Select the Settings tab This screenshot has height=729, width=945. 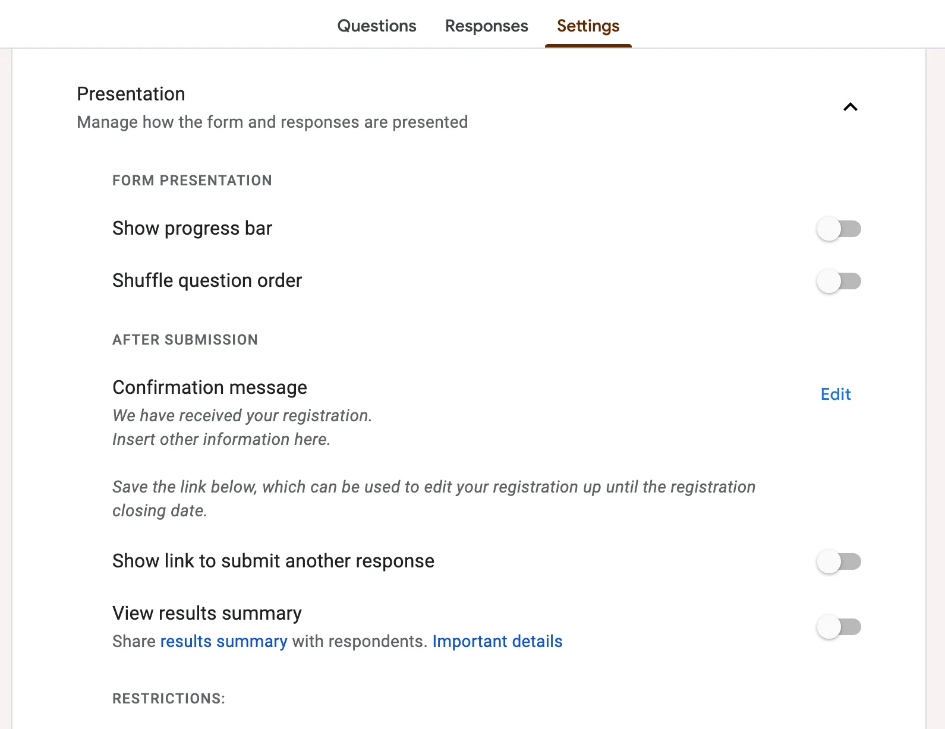point(588,26)
